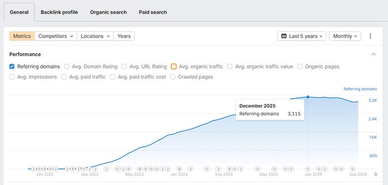This screenshot has height=185, width=388.
Task: Open the Organic search tab
Action: 108,12
